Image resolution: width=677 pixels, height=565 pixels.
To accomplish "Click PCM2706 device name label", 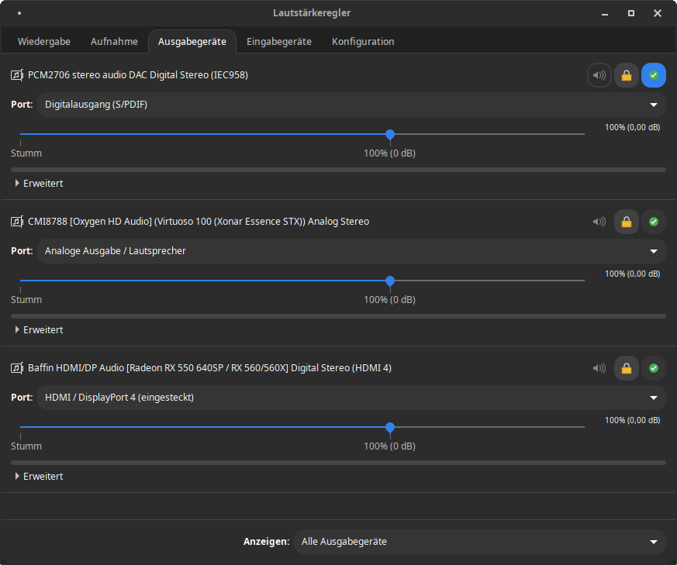I will tap(138, 75).
